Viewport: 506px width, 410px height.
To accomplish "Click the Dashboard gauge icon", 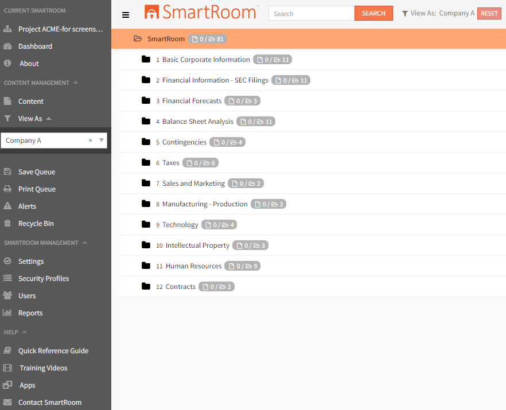I will coord(7,46).
